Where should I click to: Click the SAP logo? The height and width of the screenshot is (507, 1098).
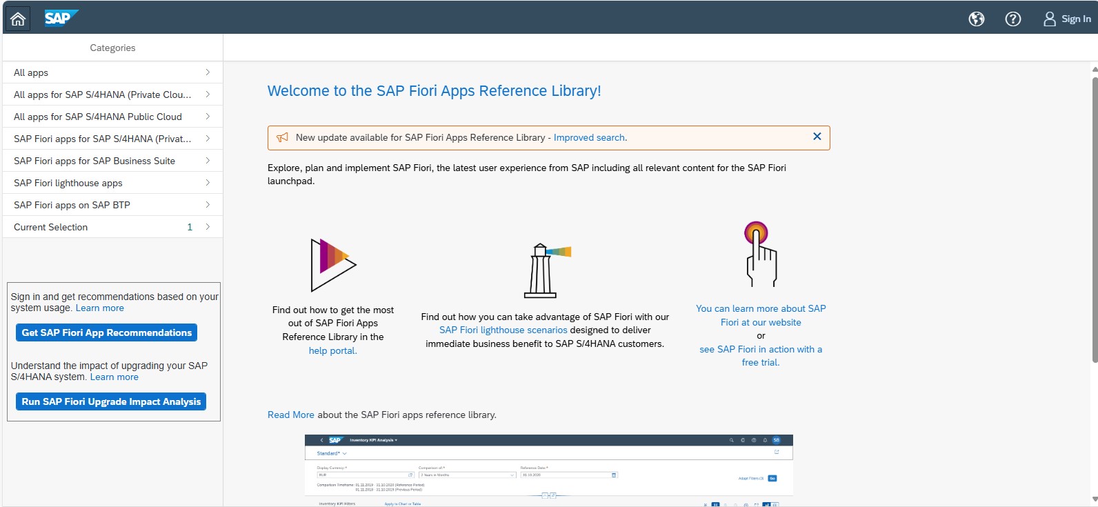tap(60, 18)
